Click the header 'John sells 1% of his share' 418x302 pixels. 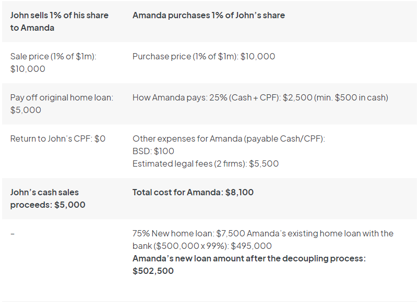coord(59,16)
